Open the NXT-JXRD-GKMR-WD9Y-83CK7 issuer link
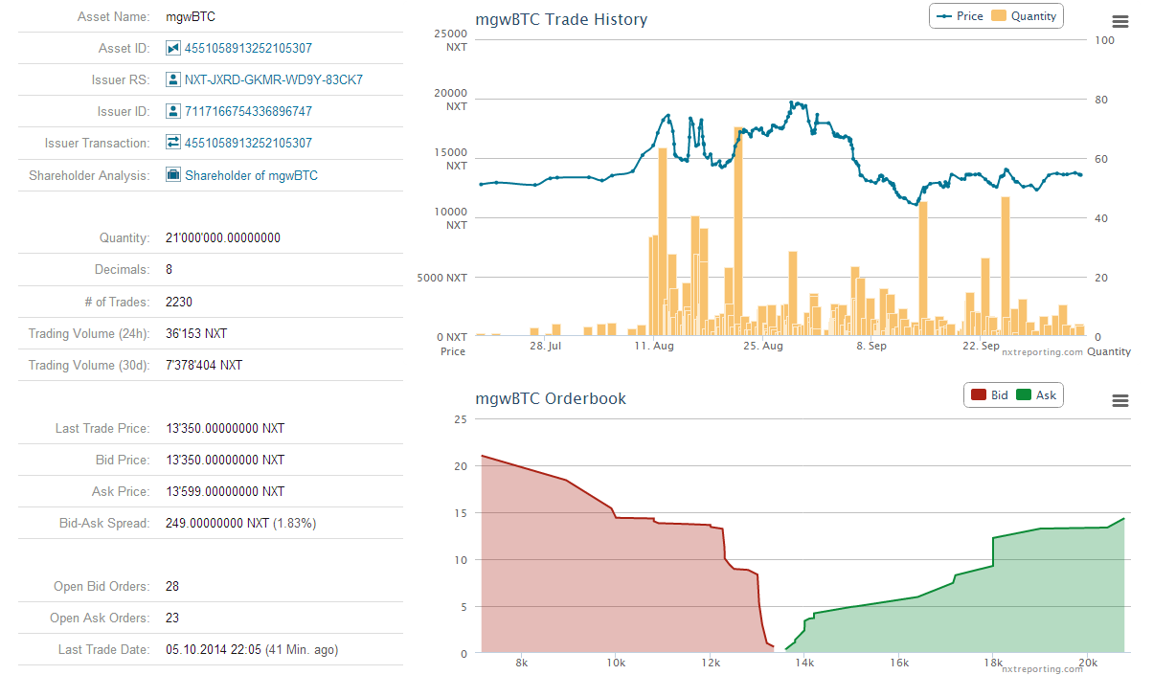Viewport: 1153px width, 675px height. coord(274,79)
